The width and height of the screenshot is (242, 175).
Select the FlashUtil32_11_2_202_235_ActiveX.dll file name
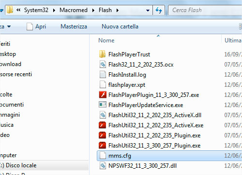click(155, 115)
